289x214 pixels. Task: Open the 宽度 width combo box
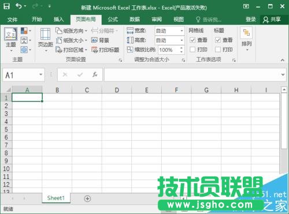[x=169, y=31]
